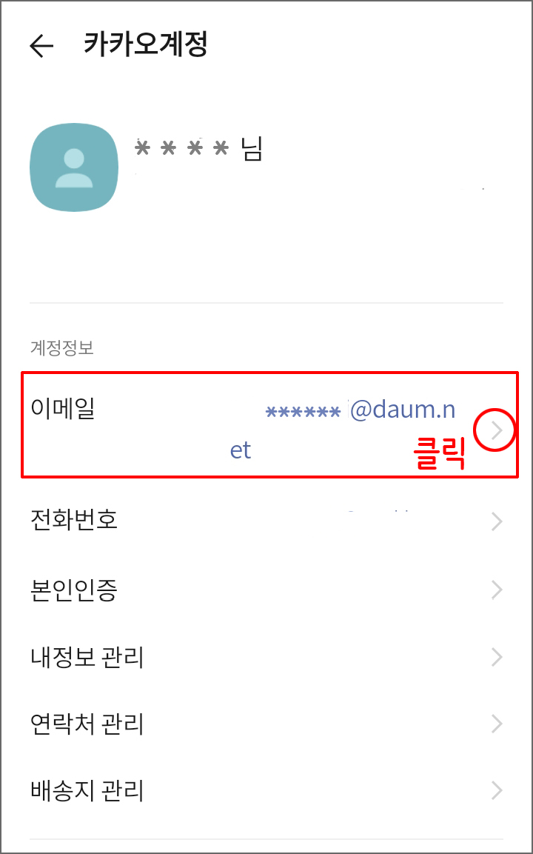Open the 본인인증 entry label

[x=74, y=590]
